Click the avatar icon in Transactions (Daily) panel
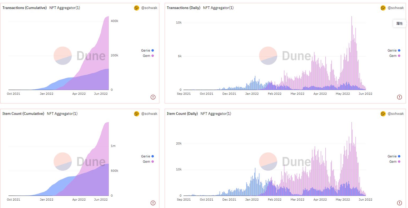408x208 pixels. coord(383,8)
